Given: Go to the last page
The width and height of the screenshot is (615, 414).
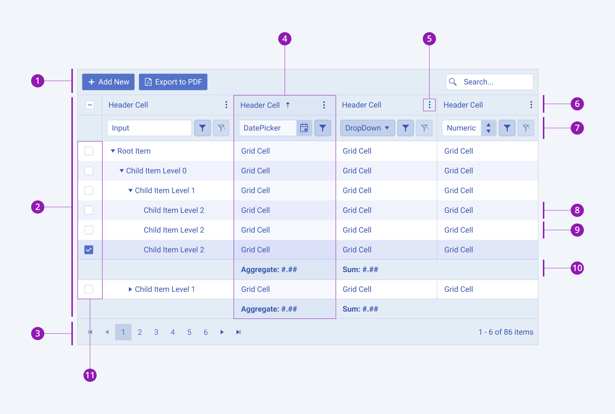Looking at the screenshot, I should pos(238,332).
